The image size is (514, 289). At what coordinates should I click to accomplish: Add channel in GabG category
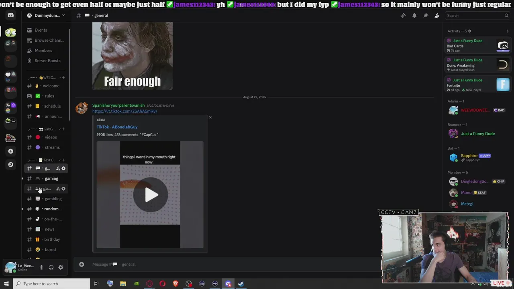63,129
